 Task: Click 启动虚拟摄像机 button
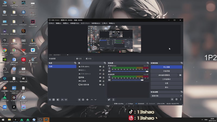(164, 75)
